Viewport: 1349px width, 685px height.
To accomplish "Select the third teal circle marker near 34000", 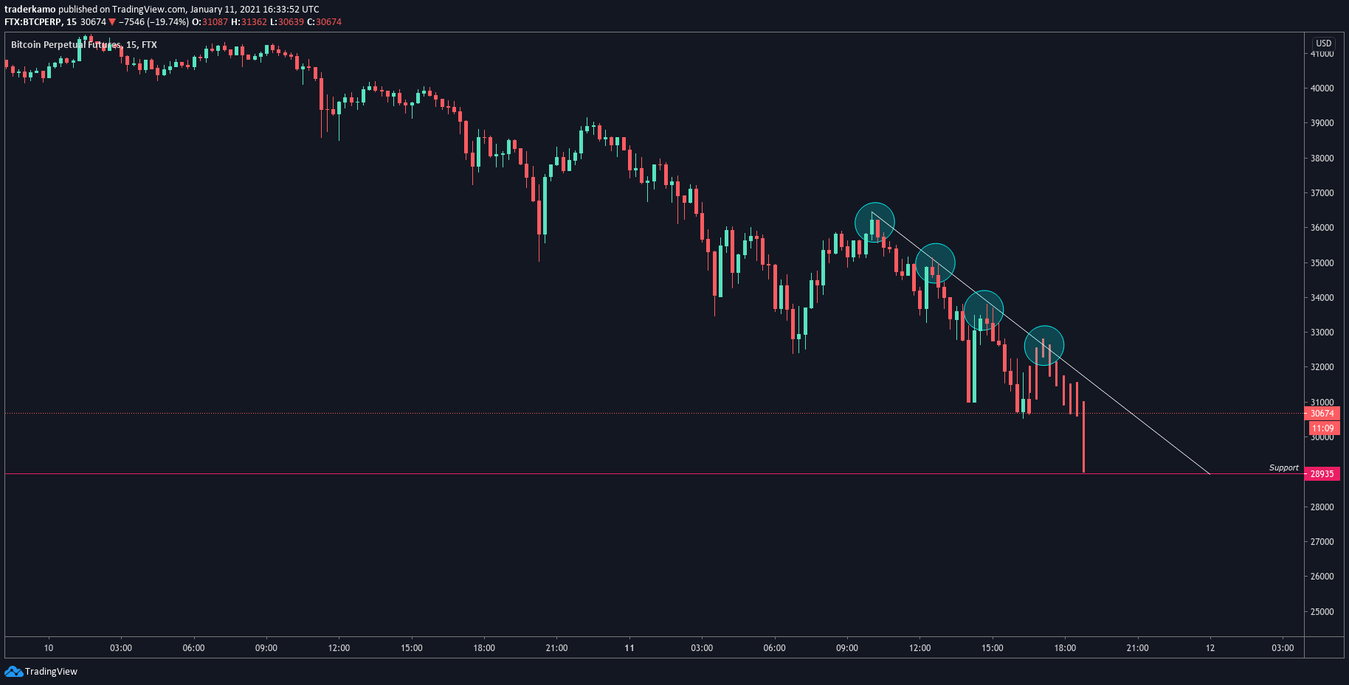I will point(984,310).
